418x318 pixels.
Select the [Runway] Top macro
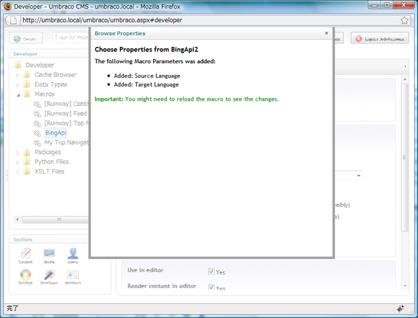pos(66,123)
